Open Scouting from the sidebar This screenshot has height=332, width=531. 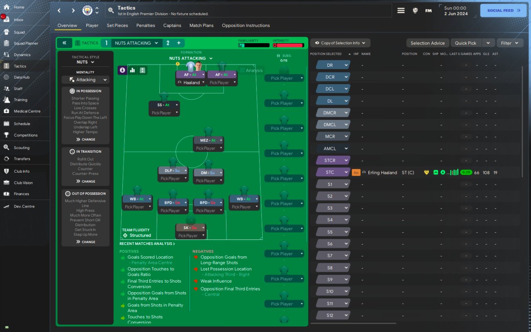click(x=22, y=148)
